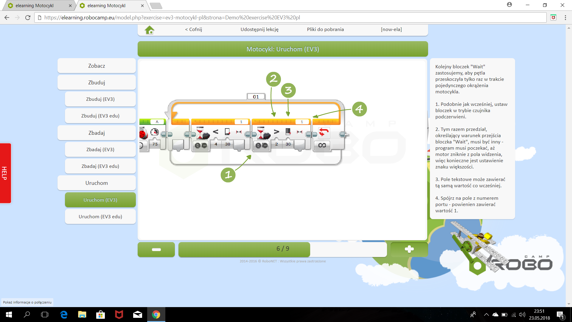Image resolution: width=572 pixels, height=322 pixels.
Task: Click the scrollbar down arrow
Action: click(569, 304)
